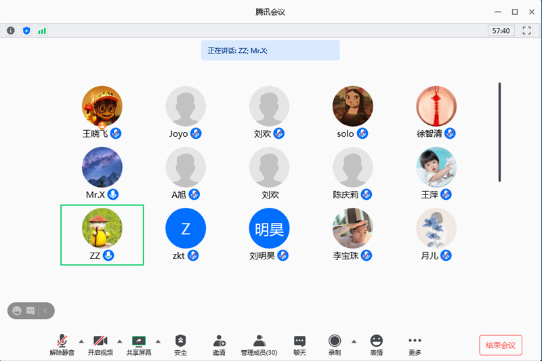This screenshot has width=542, height=361.
Task: Click 共享屏幕 (Share Screen)
Action: click(139, 344)
